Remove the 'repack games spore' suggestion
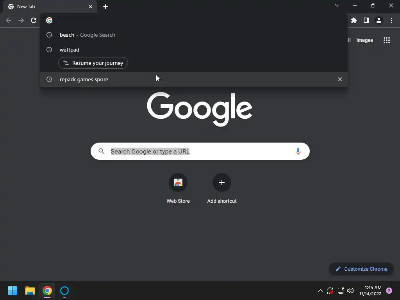This screenshot has width=400, height=300. coord(340,79)
